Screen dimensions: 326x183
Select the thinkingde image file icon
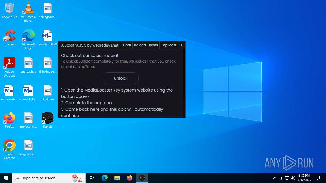[x=48, y=65]
